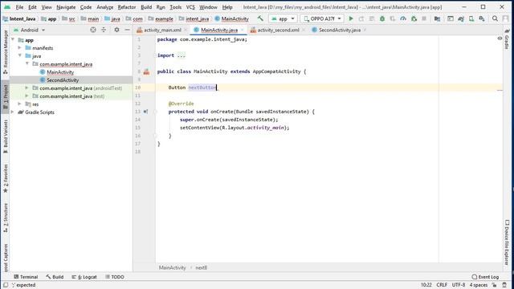Open the Event Log tool window
This screenshot has width=514, height=289.
pos(485,277)
